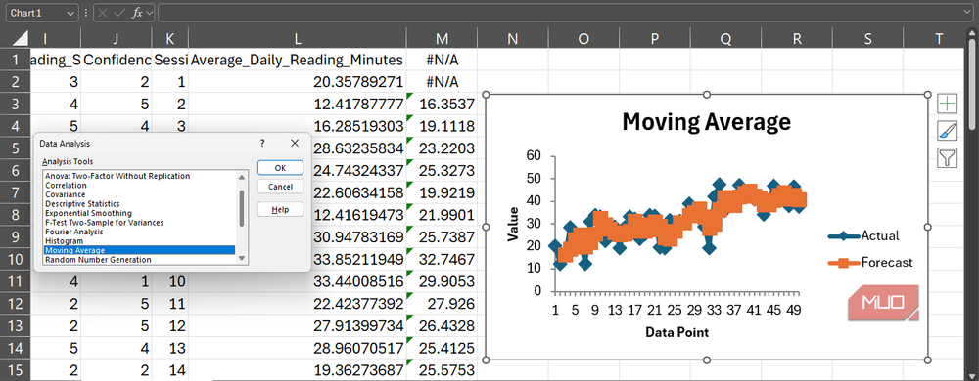
Task: Click the Analysis Tools list scroll down arrow
Action: [242, 258]
